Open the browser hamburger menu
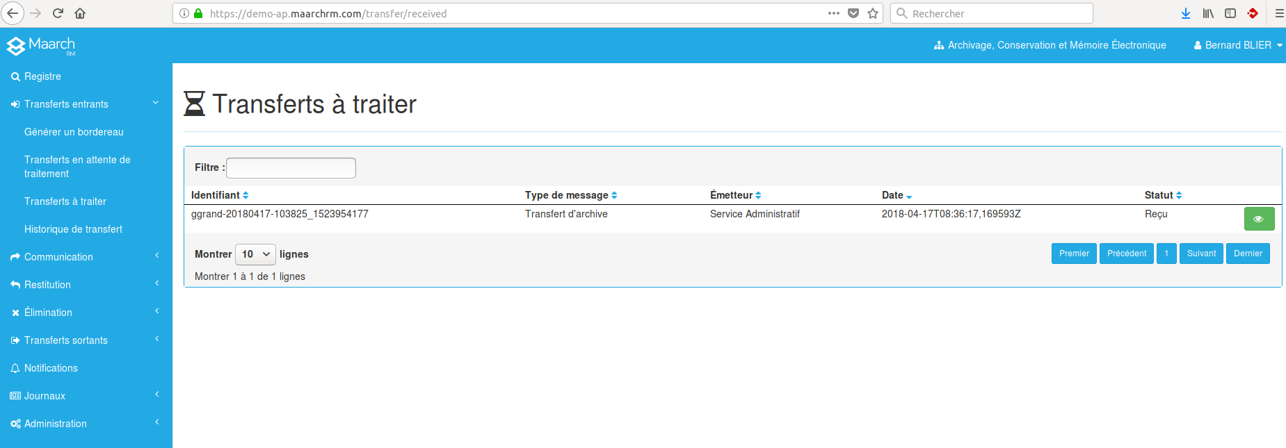Image resolution: width=1286 pixels, height=448 pixels. coord(1279,13)
